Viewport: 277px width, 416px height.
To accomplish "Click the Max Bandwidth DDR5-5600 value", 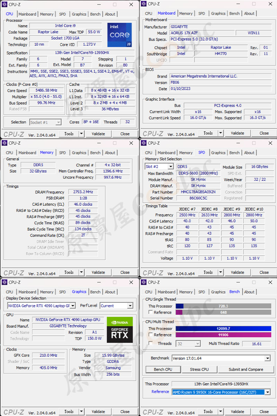I will coord(198,174).
